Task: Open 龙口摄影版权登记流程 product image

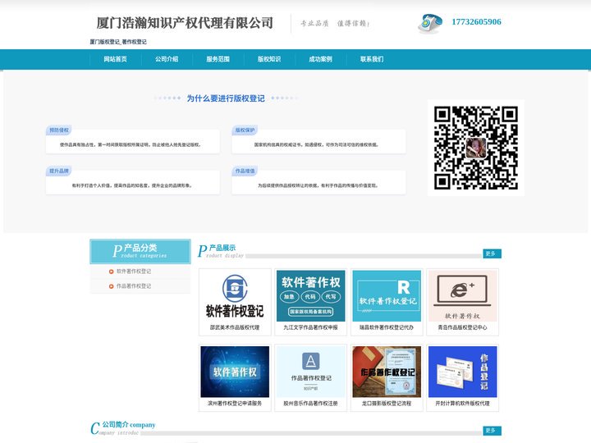Action: click(387, 372)
